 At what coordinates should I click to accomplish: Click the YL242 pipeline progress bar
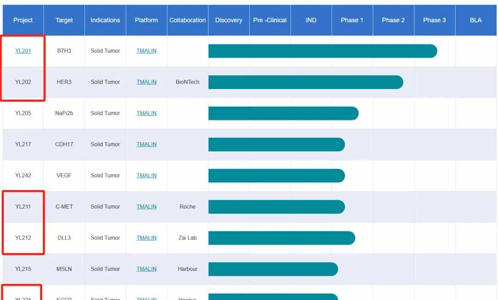coord(277,175)
